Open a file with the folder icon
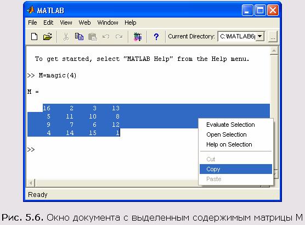The image size is (305, 225). 48,36
